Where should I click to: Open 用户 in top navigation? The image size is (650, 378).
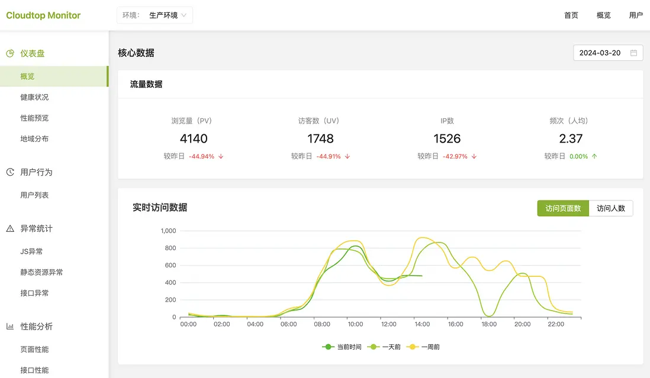click(x=635, y=15)
